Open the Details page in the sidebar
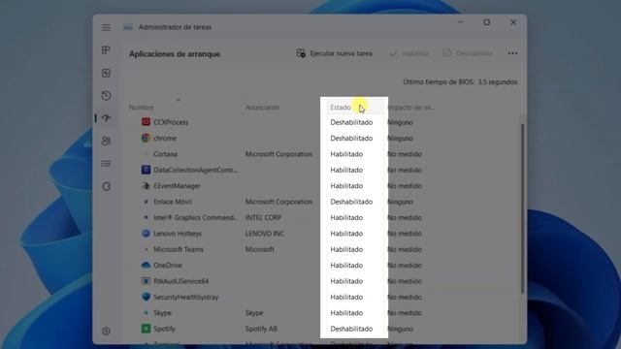 pyautogui.click(x=106, y=164)
